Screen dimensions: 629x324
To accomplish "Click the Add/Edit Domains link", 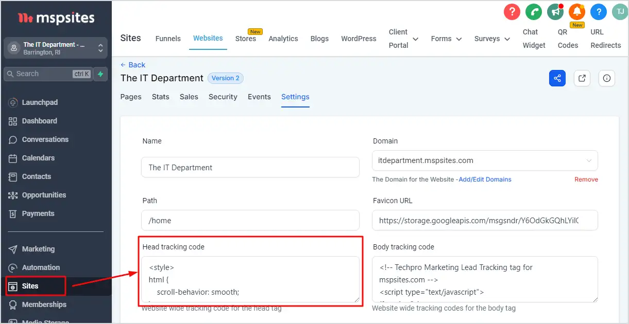I will click(x=485, y=179).
